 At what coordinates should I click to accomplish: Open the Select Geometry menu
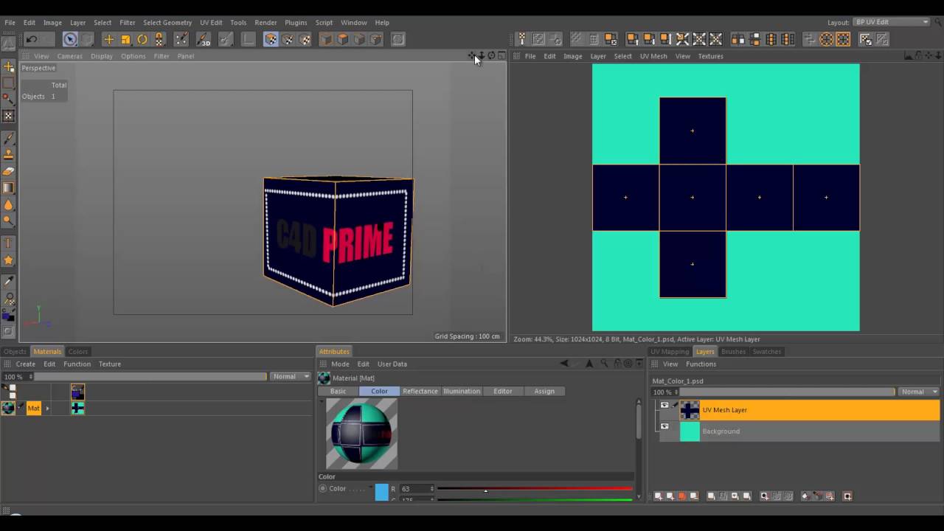(167, 22)
